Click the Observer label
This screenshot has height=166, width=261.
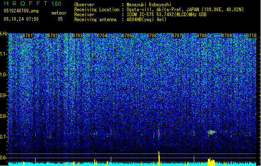point(84,5)
